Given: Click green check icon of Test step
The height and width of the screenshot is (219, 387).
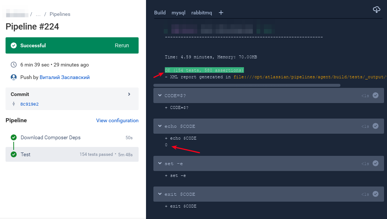Looking at the screenshot, I should click(x=14, y=154).
